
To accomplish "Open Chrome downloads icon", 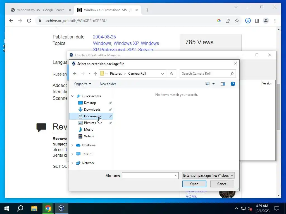I will pos(248,21).
